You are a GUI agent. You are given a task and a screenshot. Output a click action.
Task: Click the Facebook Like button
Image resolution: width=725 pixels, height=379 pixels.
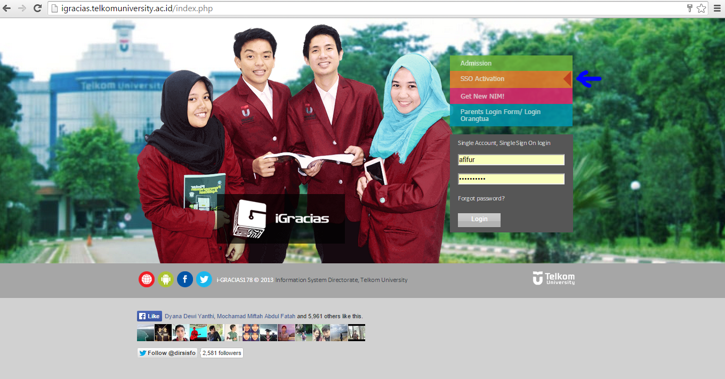pyautogui.click(x=149, y=316)
